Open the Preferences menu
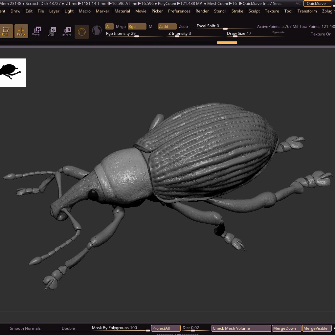Viewport: 335px width, 335px height. 179,11
